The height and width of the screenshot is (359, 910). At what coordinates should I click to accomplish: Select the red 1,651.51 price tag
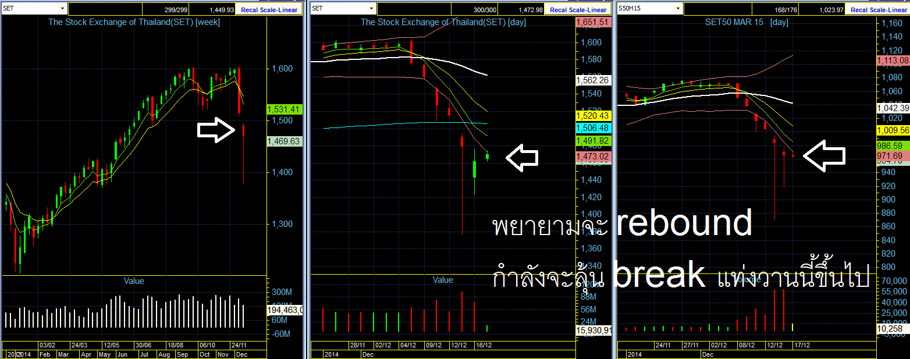[592, 22]
